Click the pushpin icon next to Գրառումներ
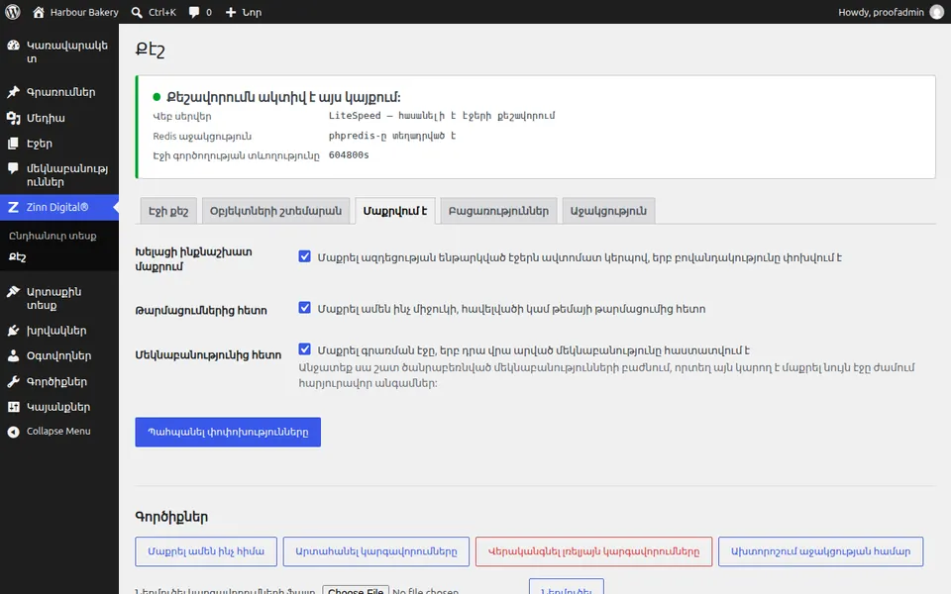The height and width of the screenshot is (594, 951). coord(13,92)
